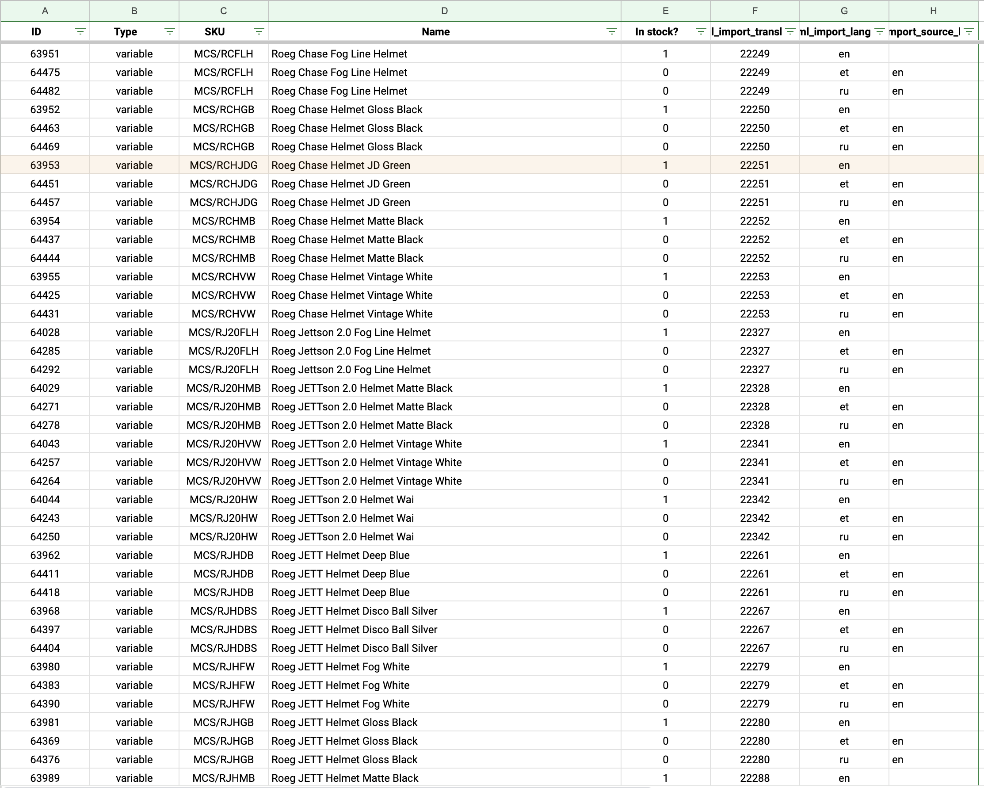Select cell with ID 64028
984x788 pixels.
coord(45,333)
